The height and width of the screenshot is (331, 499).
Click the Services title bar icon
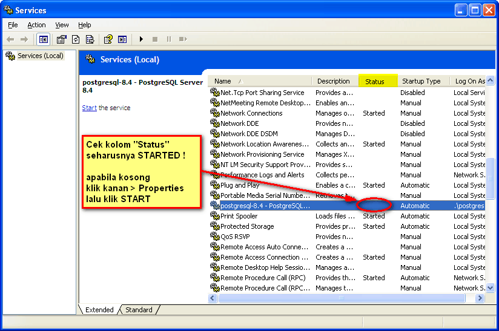click(8, 10)
